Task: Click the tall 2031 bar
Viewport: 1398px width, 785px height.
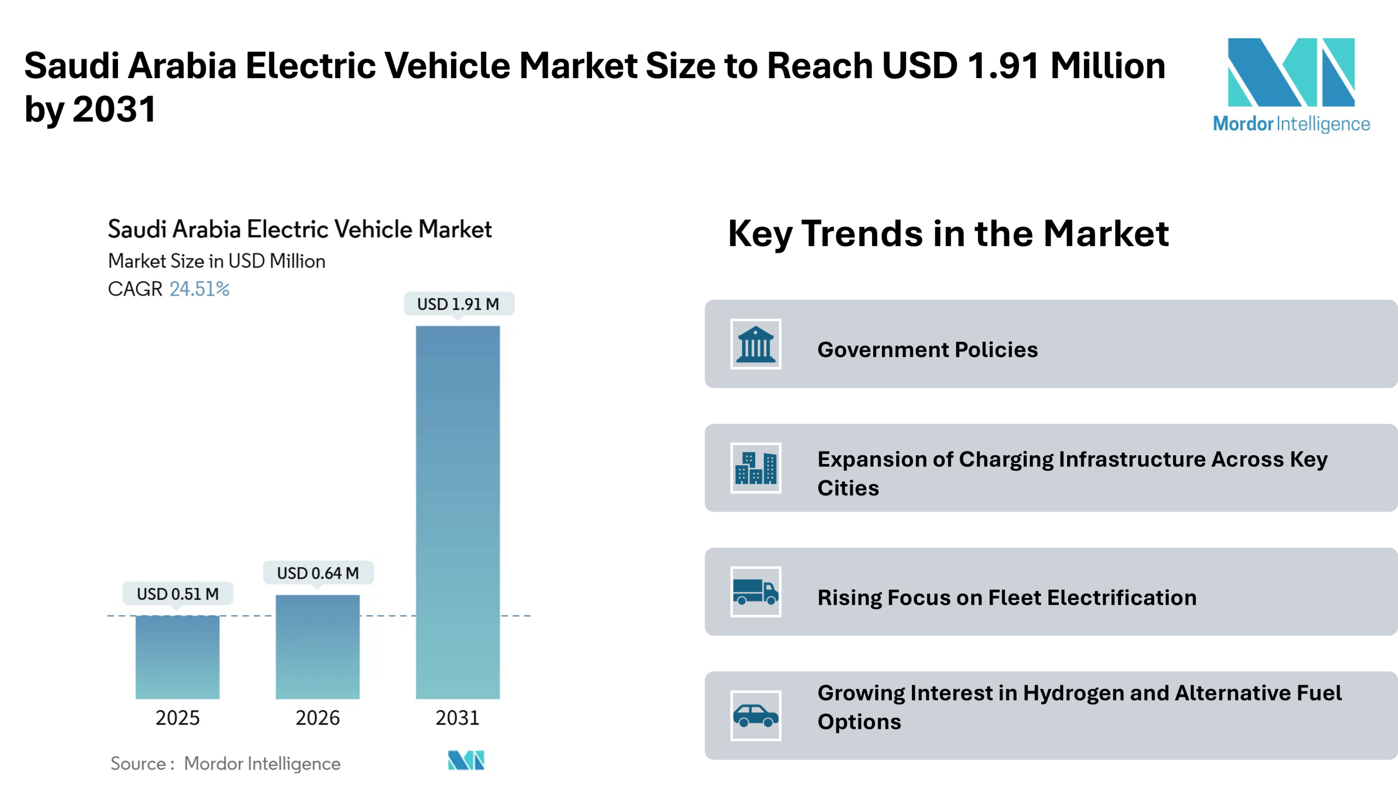Action: 458,512
